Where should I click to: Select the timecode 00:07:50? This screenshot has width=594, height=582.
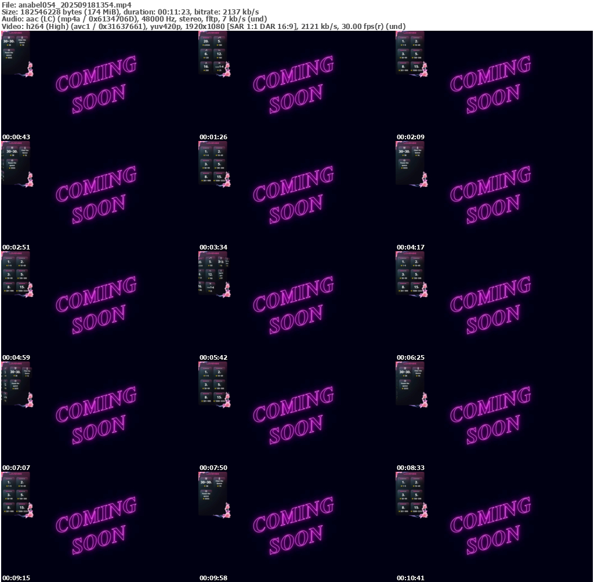point(213,468)
